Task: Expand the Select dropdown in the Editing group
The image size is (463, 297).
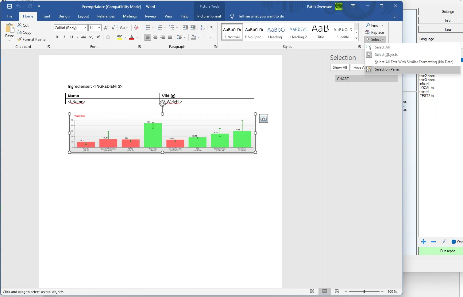Action: (376, 40)
